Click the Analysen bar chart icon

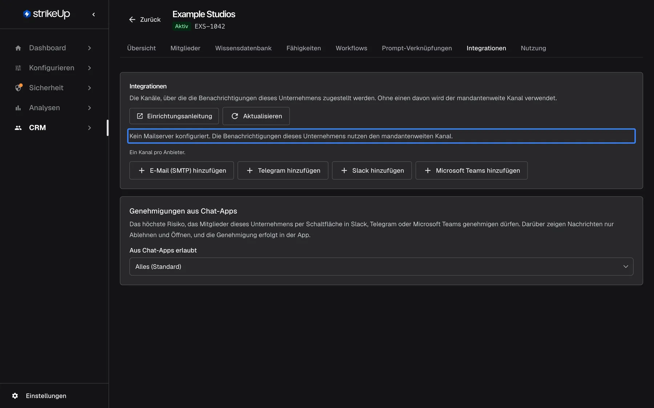18,108
